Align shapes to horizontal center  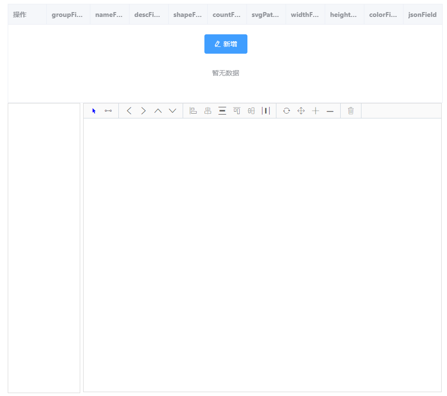click(208, 111)
